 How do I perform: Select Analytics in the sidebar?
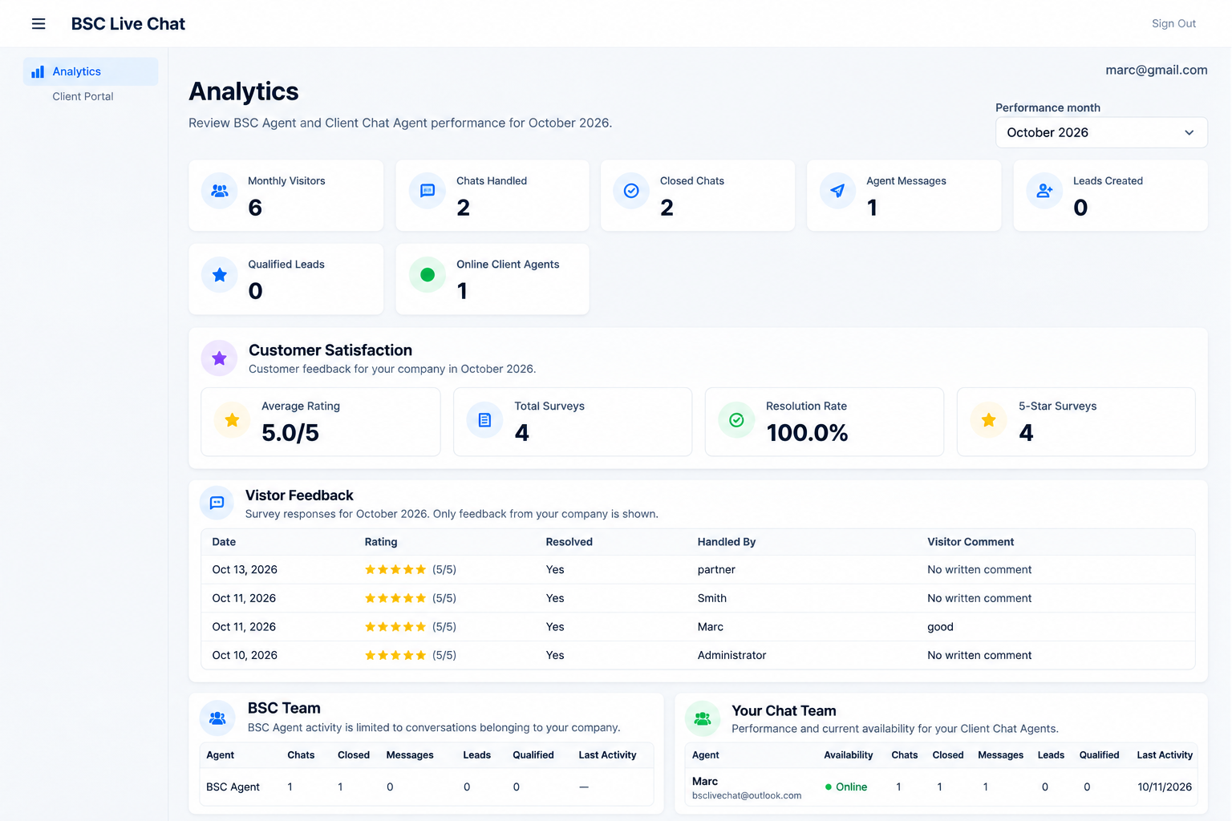(91, 72)
